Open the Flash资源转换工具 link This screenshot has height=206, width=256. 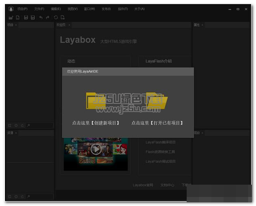[160, 152]
